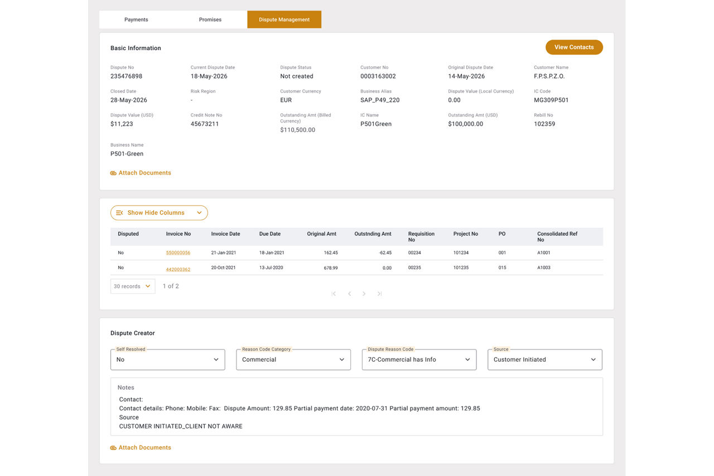
Task: Switch to the Promises tab
Action: (x=210, y=20)
